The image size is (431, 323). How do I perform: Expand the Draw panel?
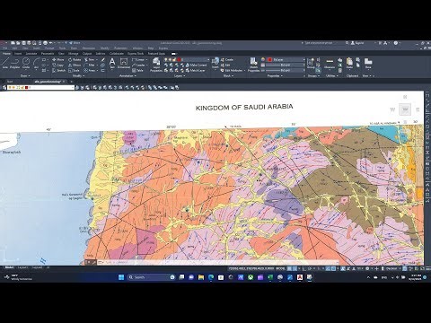(x=25, y=76)
